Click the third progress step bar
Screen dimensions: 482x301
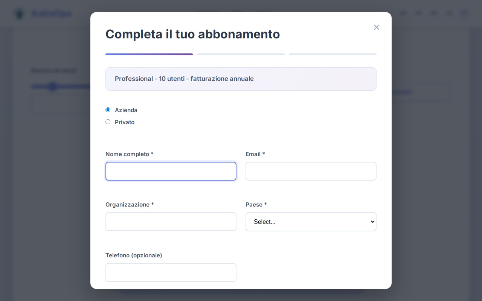pyautogui.click(x=333, y=54)
